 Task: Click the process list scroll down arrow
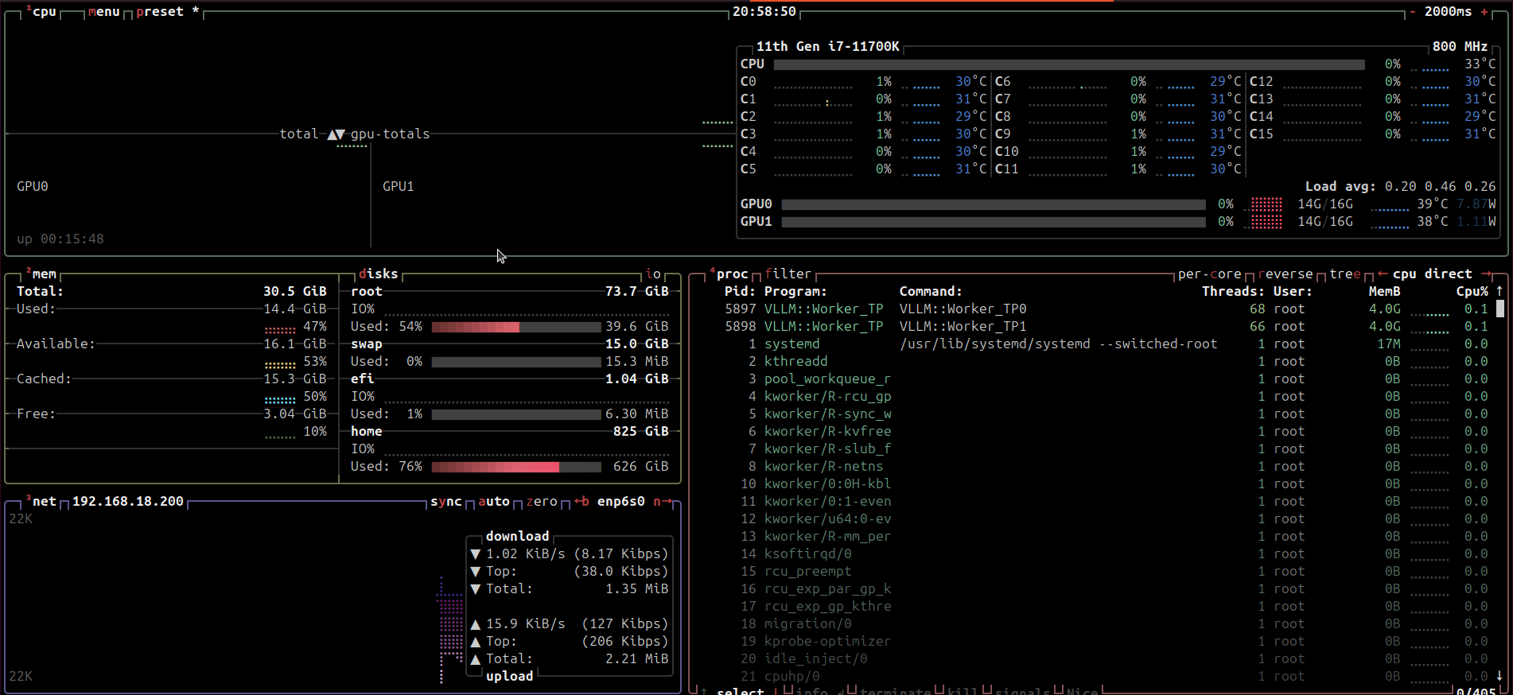click(1500, 676)
